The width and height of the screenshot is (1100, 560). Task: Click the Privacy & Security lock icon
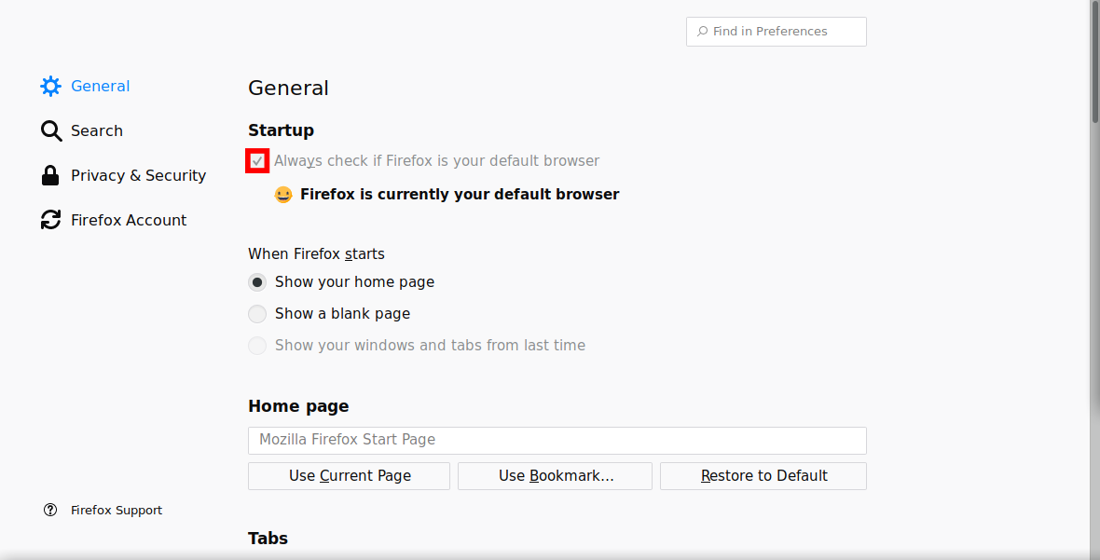click(x=50, y=175)
